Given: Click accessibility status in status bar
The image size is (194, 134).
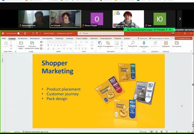Looking at the screenshot, I should (35, 132).
